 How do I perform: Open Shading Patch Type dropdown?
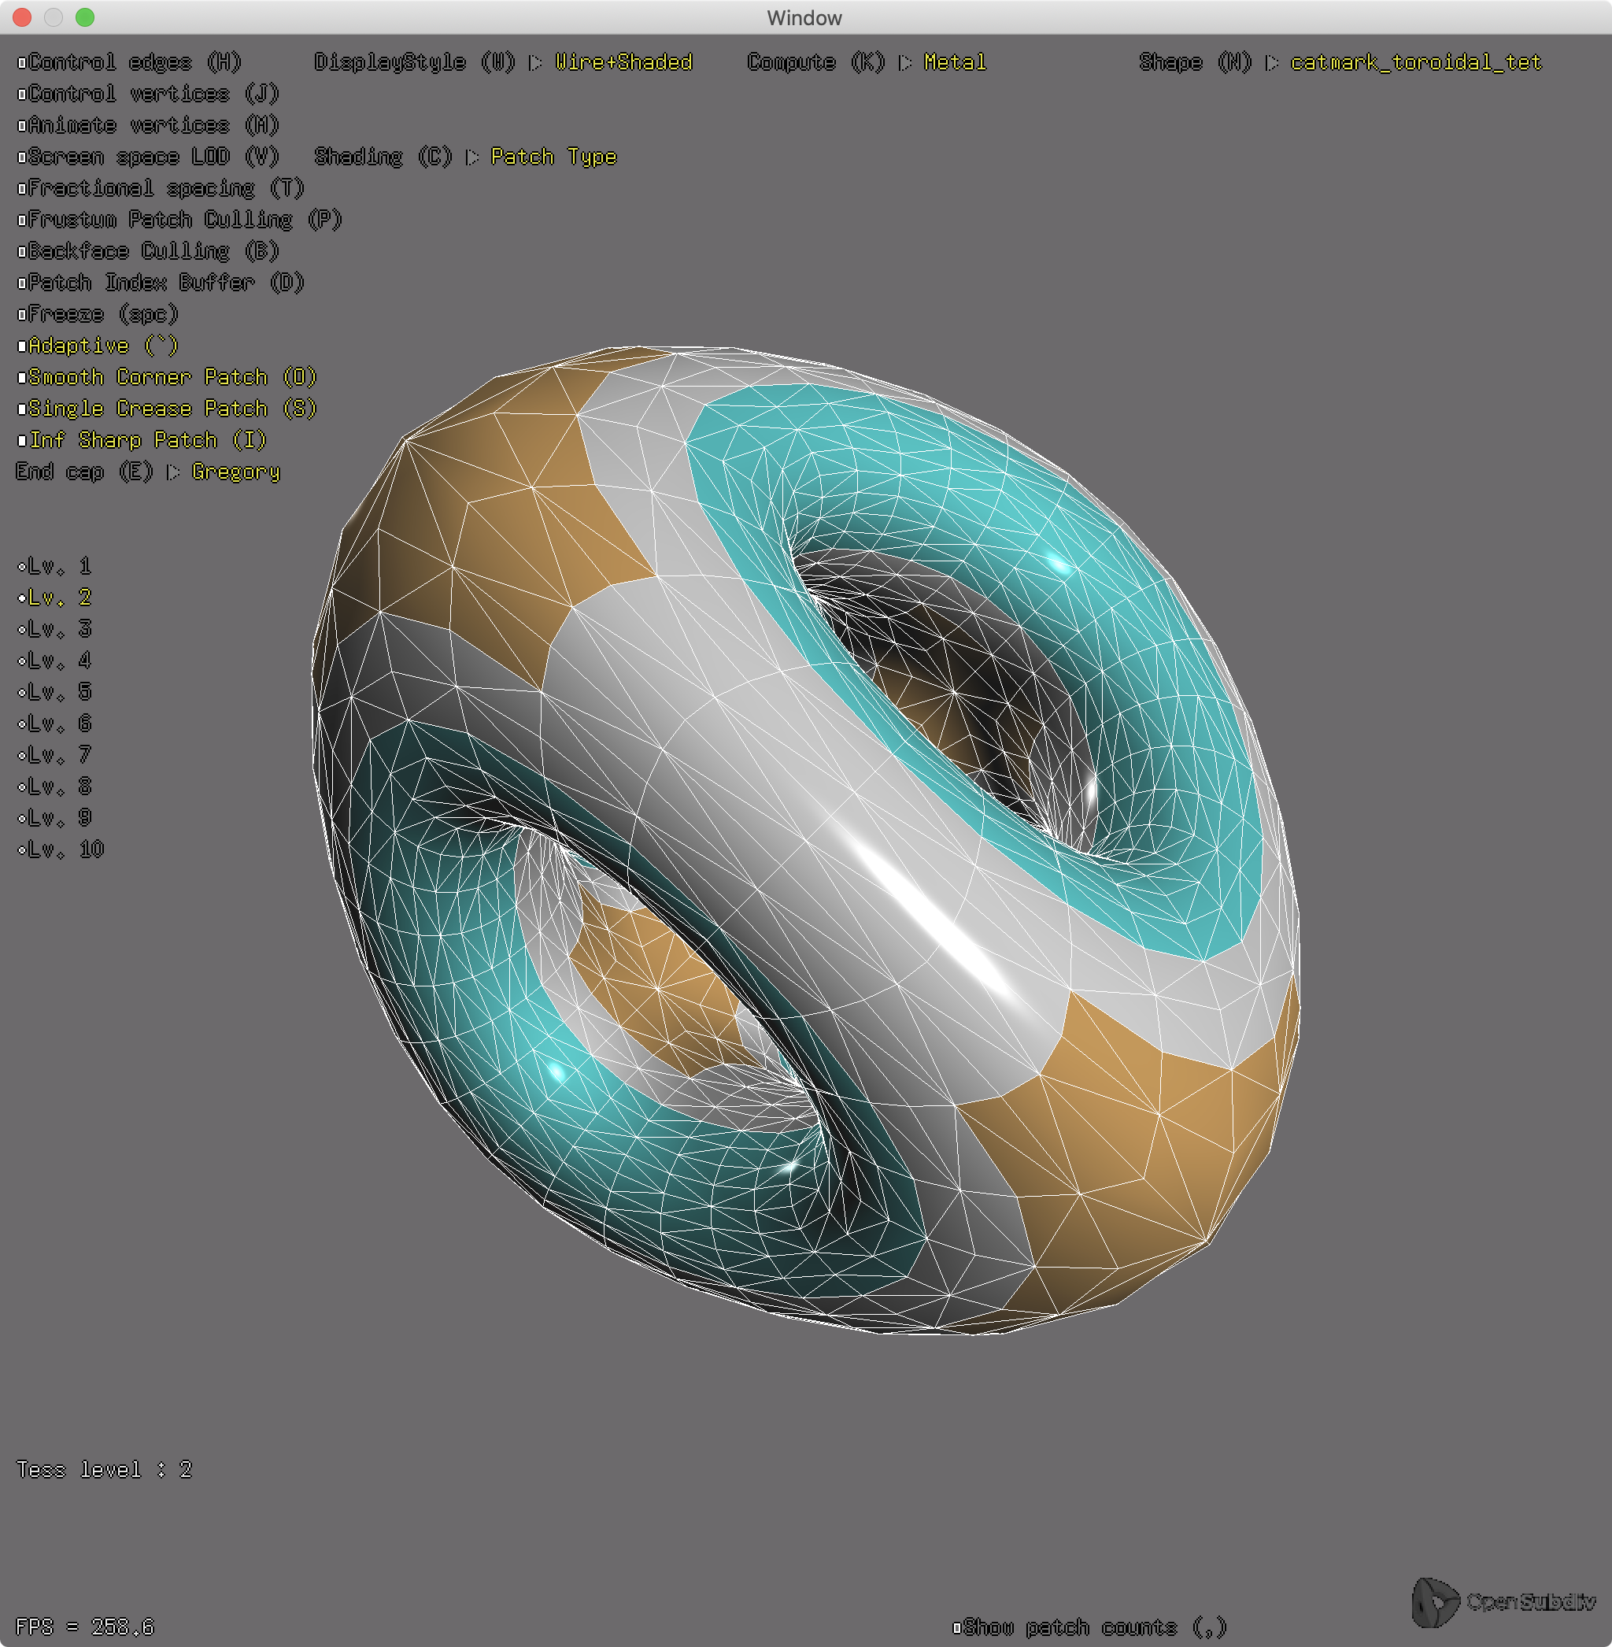[x=553, y=157]
